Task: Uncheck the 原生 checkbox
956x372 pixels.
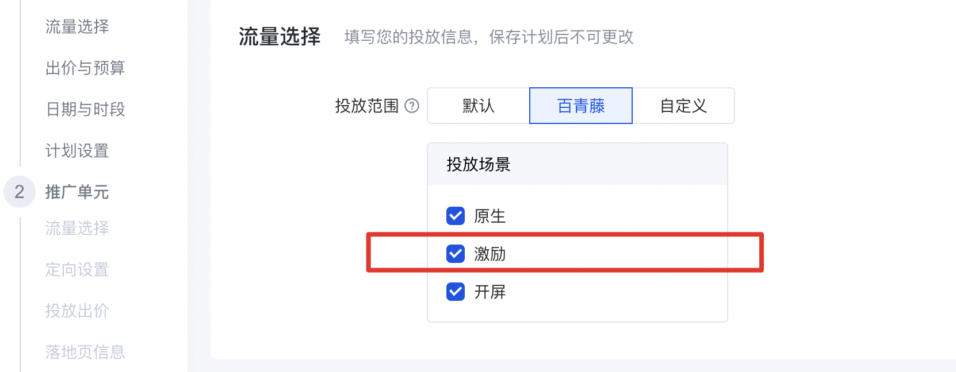Action: 456,216
